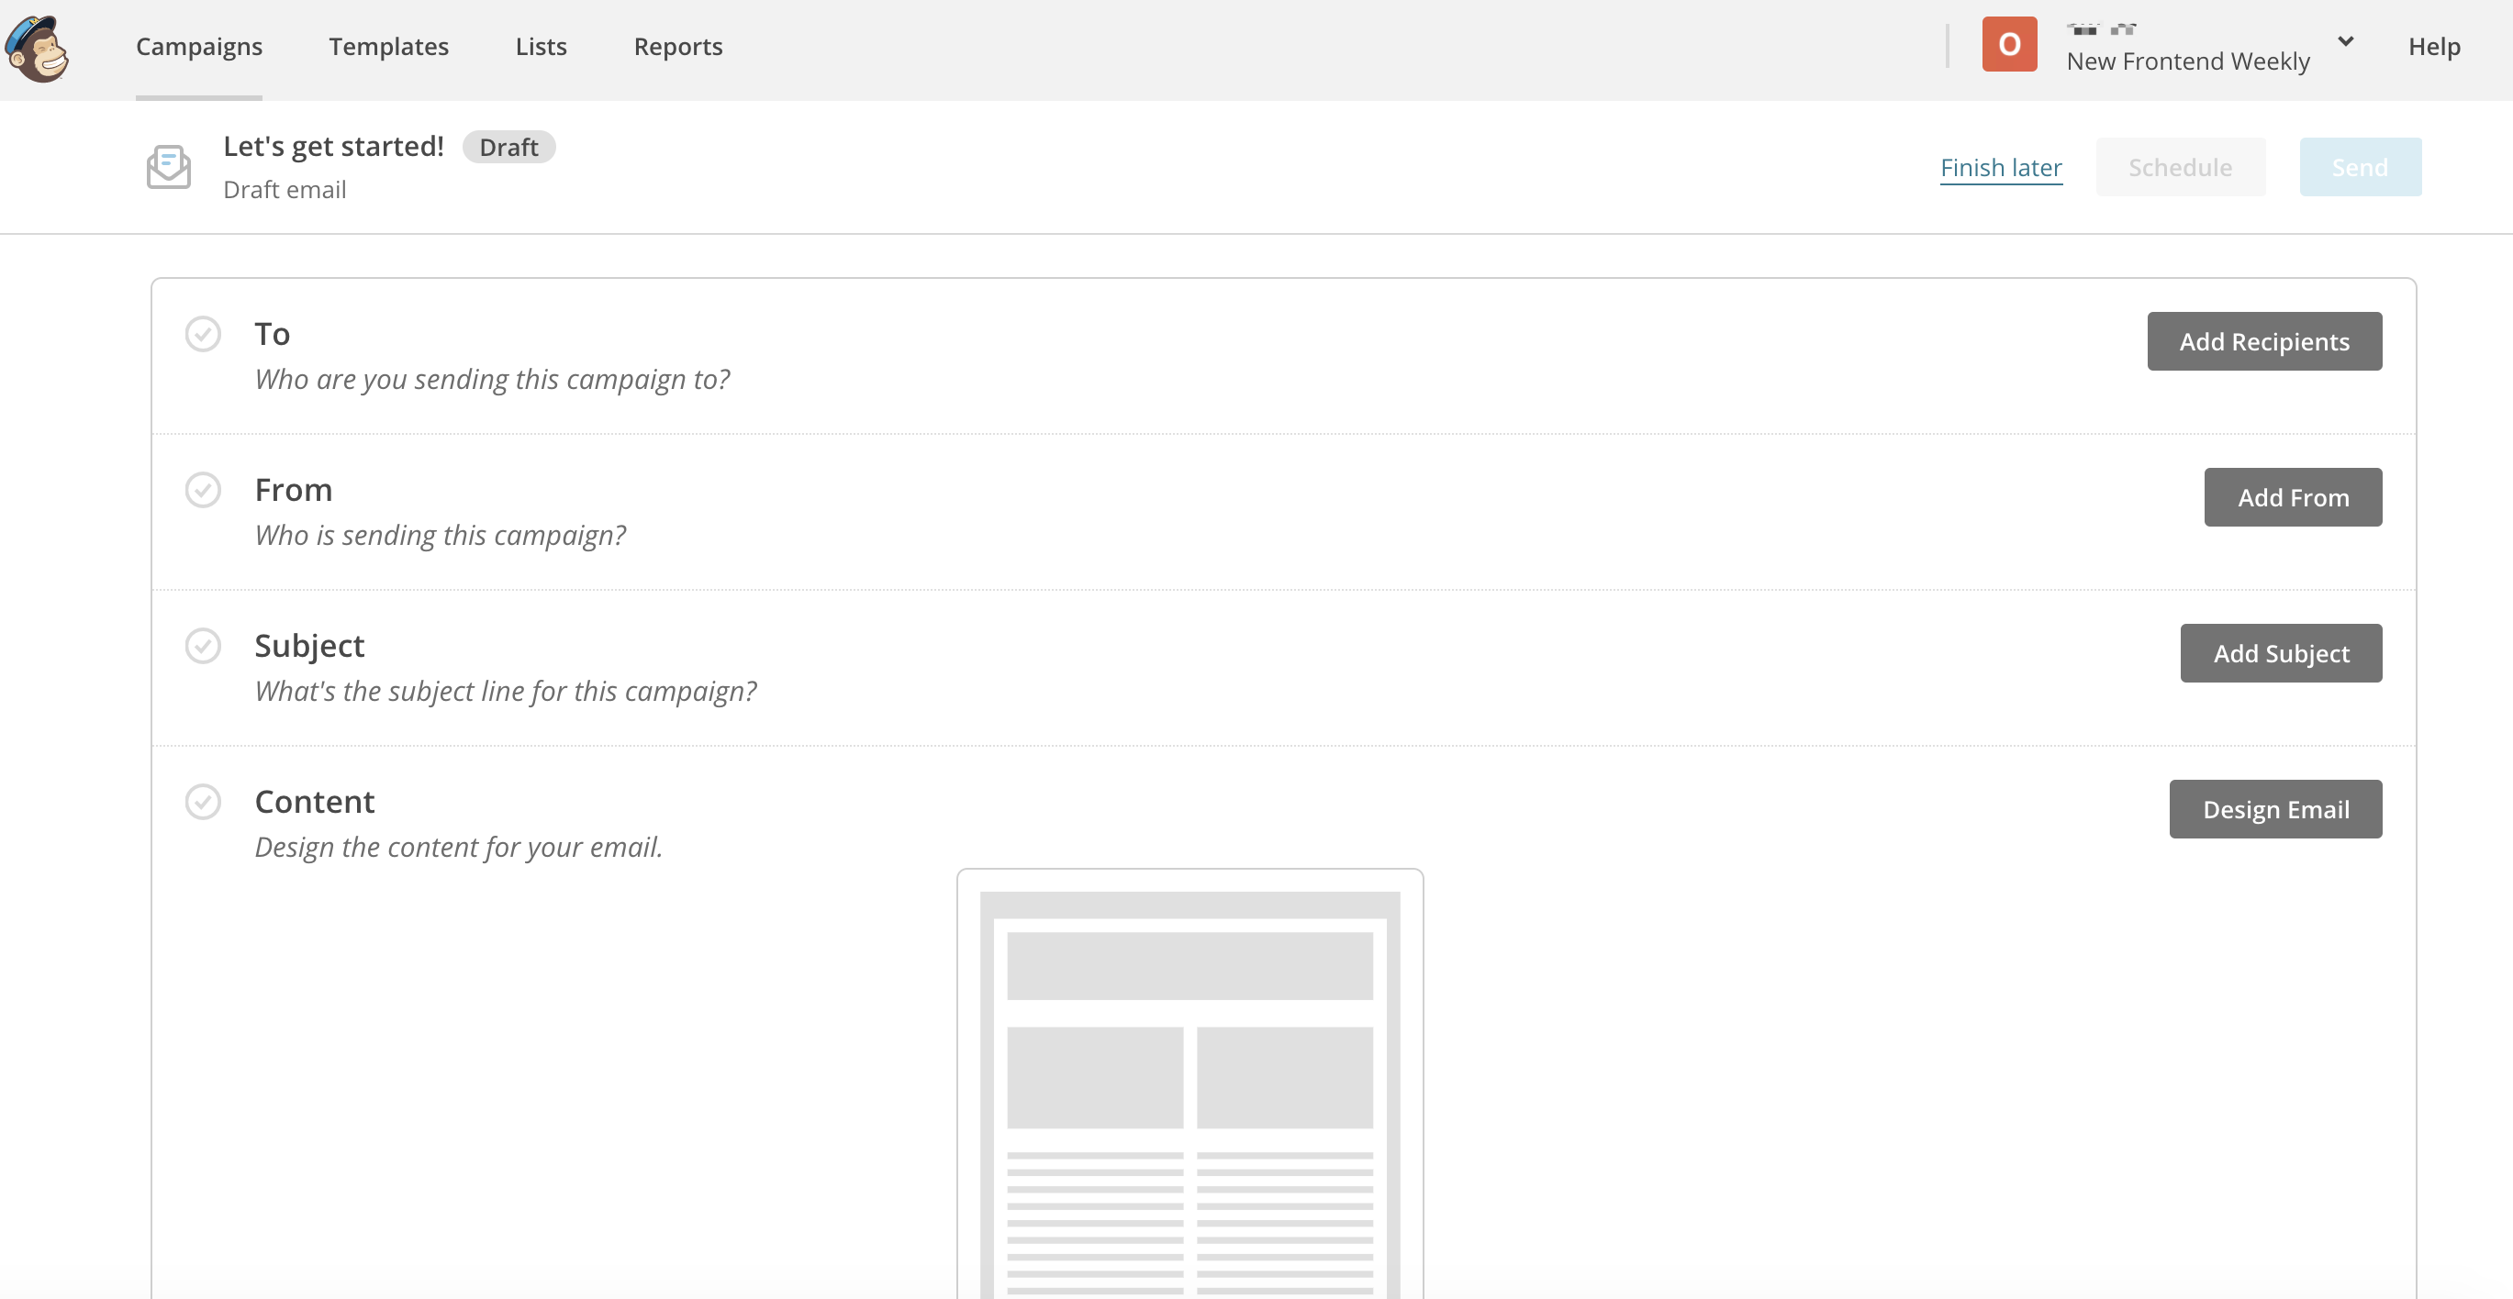Viewport: 2513px width, 1299px height.
Task: Click the Mailchimp monkey logo
Action: (37, 48)
